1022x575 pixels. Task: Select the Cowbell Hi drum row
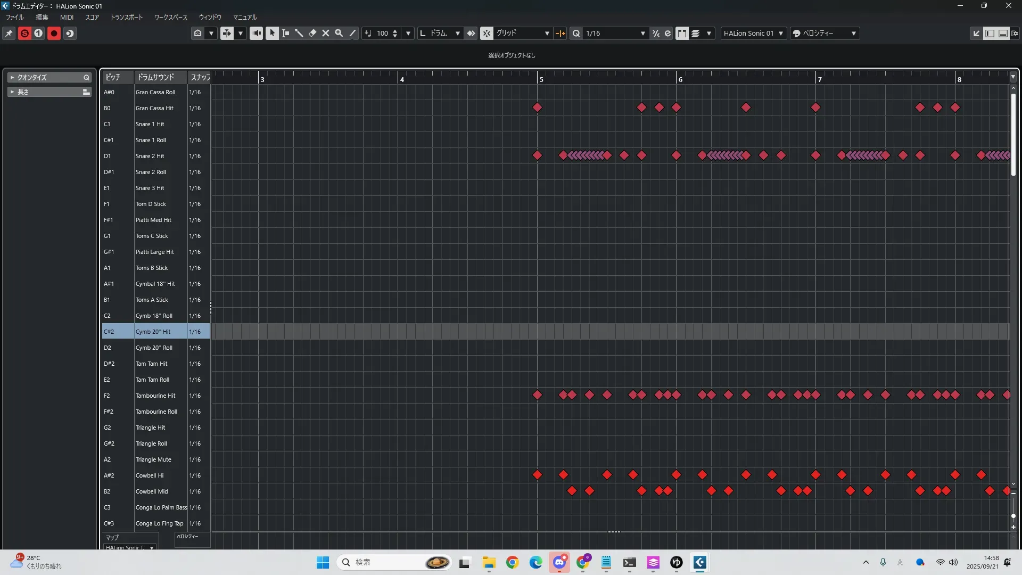click(150, 475)
